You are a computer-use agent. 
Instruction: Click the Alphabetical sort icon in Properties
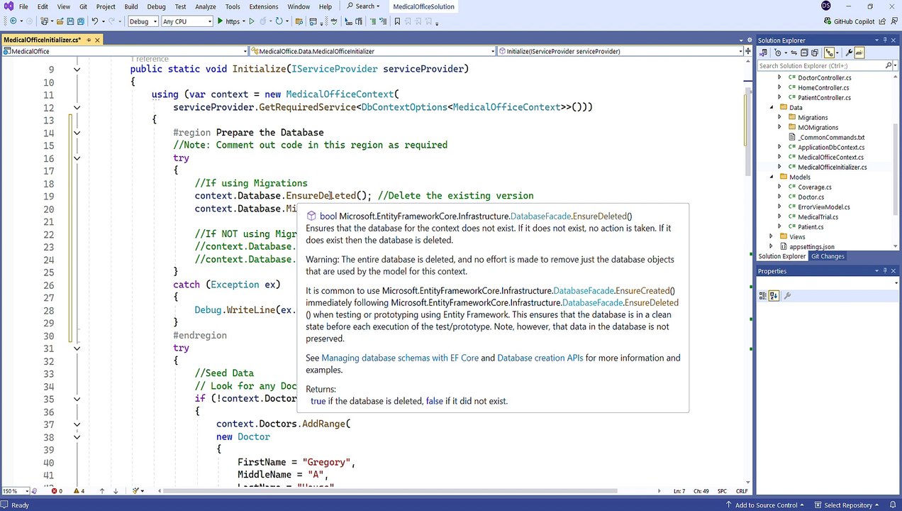[774, 296]
